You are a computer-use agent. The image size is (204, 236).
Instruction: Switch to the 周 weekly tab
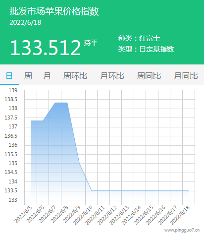(28, 76)
